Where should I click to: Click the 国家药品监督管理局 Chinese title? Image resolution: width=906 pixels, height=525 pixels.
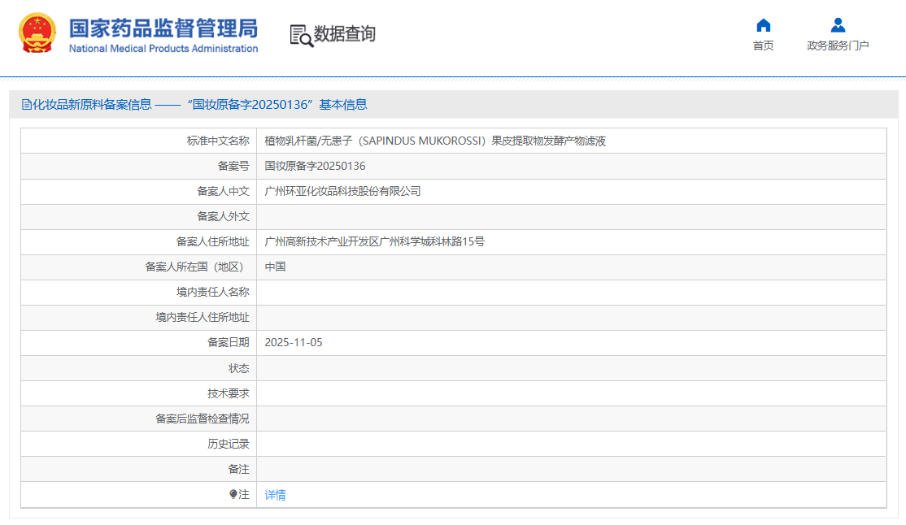tap(163, 28)
